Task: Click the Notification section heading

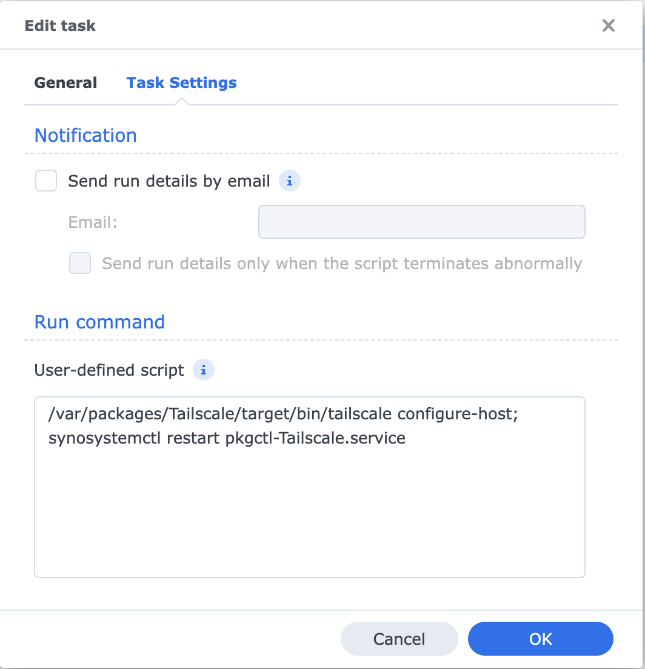Action: (85, 135)
